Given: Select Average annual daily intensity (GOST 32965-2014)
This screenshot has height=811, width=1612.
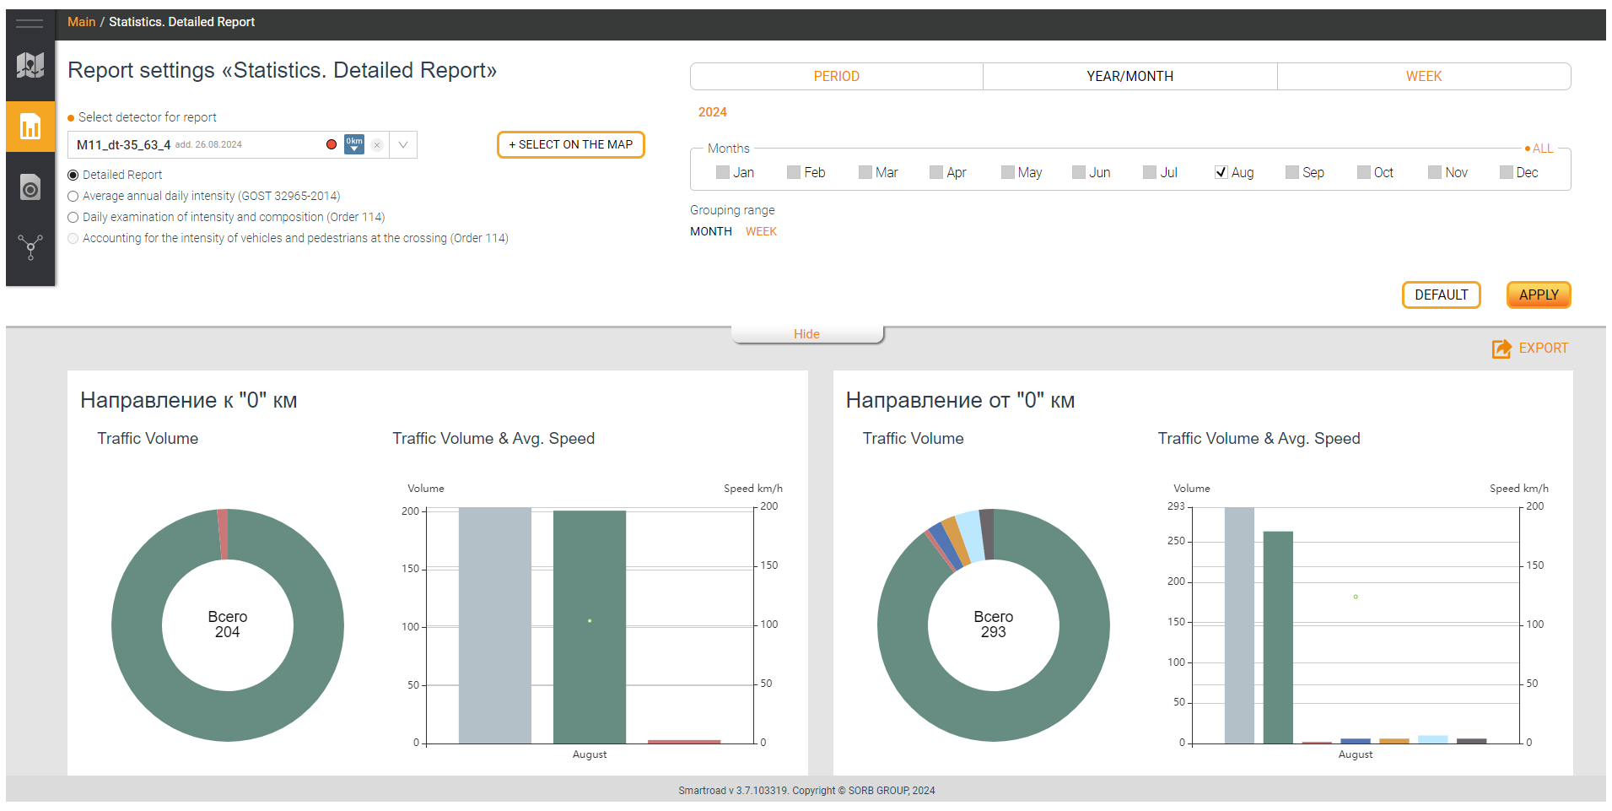Looking at the screenshot, I should (73, 197).
